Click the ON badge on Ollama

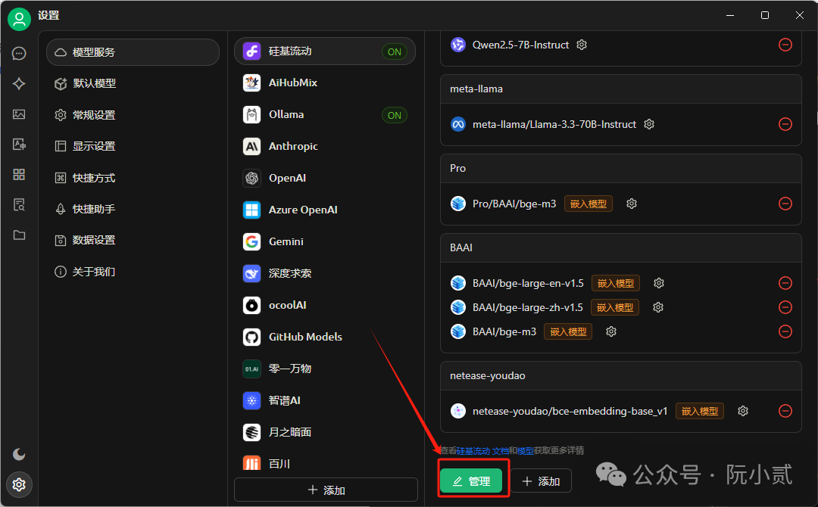pyautogui.click(x=395, y=115)
